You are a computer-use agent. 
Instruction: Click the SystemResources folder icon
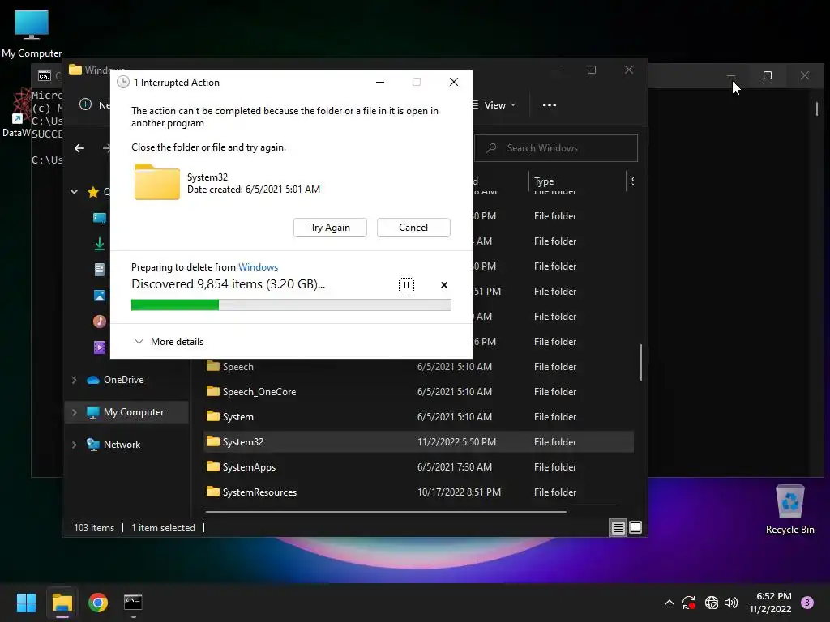[x=213, y=492]
